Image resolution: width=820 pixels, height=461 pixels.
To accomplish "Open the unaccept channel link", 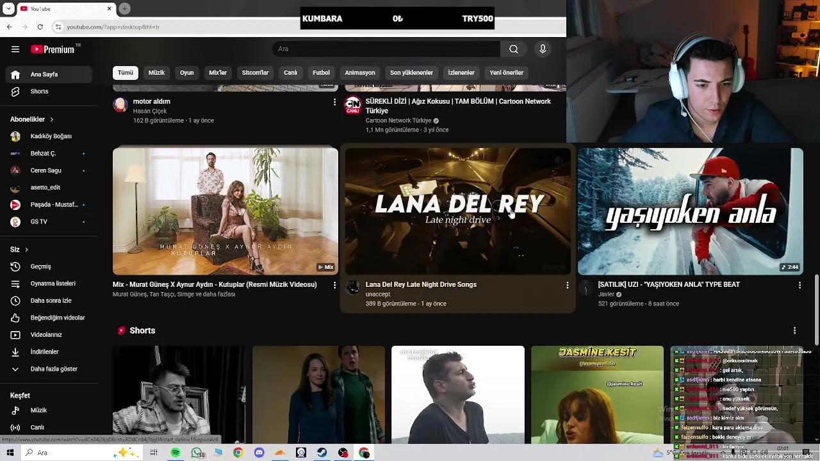I will tap(378, 295).
